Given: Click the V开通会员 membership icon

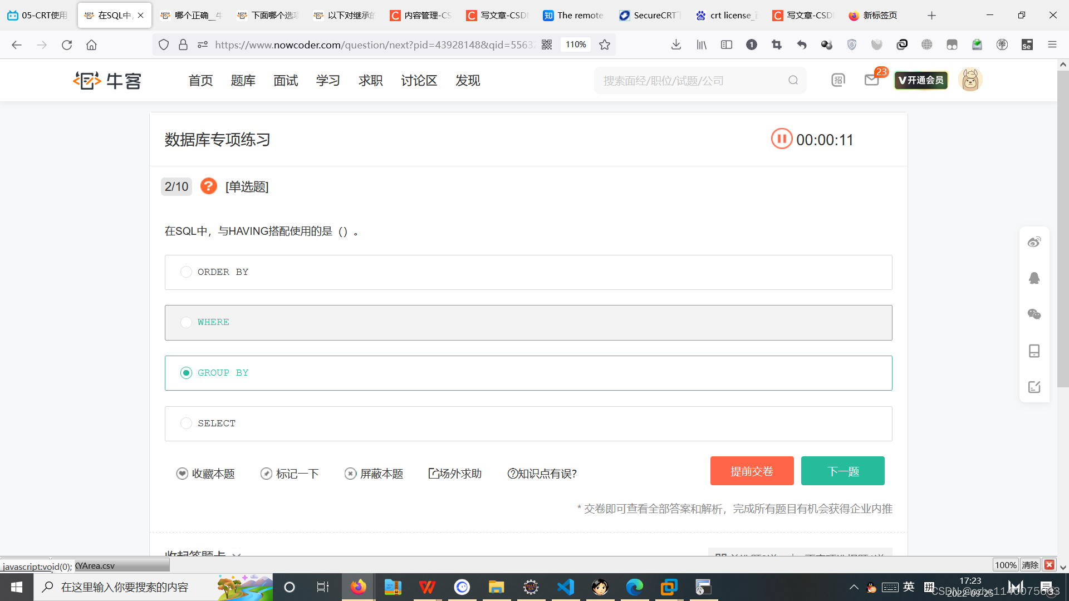Looking at the screenshot, I should click(x=922, y=80).
